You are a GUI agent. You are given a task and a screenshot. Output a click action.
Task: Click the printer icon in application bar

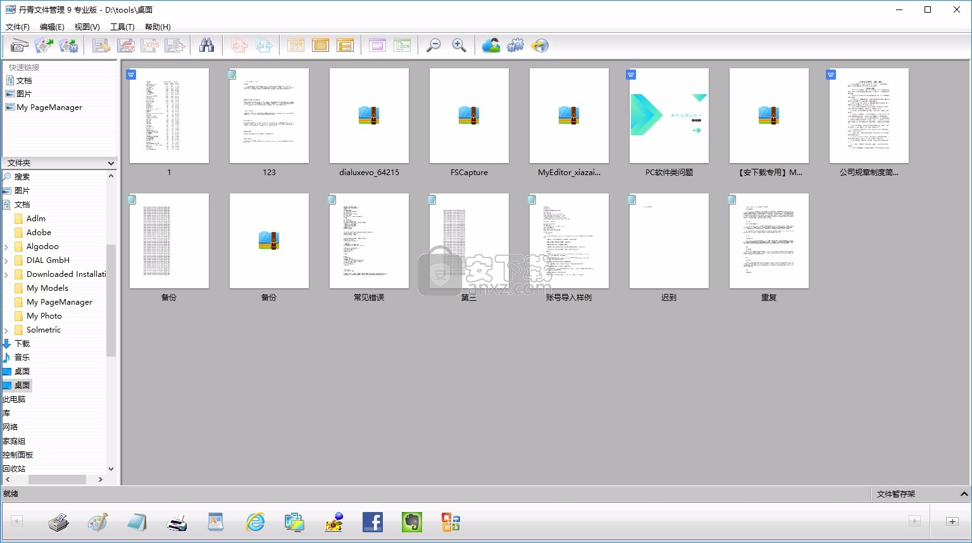(59, 522)
